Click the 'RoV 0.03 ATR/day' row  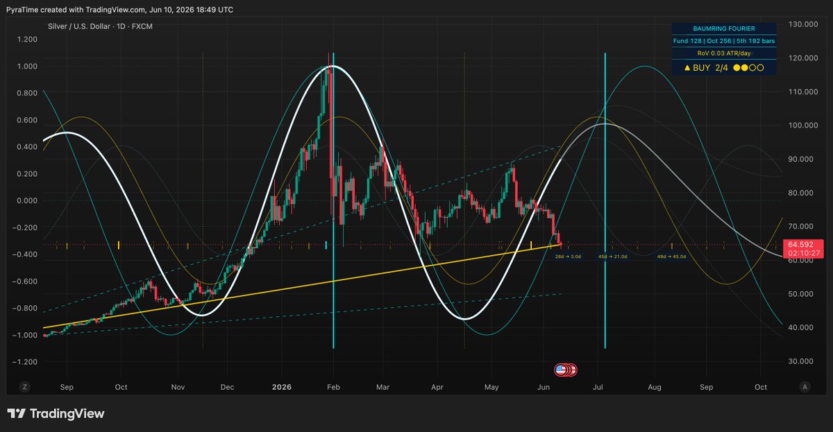point(724,53)
